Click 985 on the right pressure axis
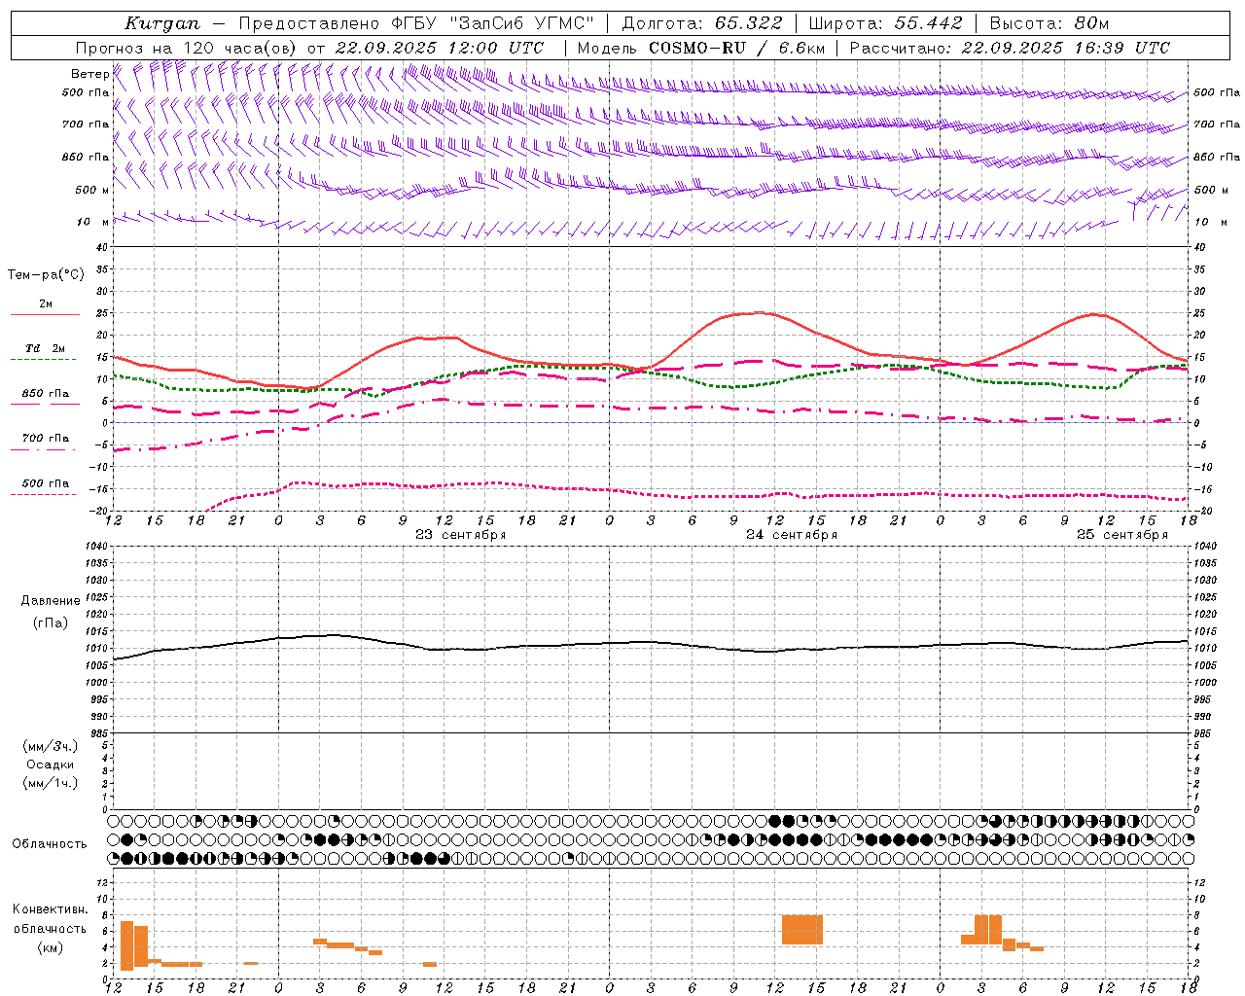1245x996 pixels. [x=1204, y=733]
